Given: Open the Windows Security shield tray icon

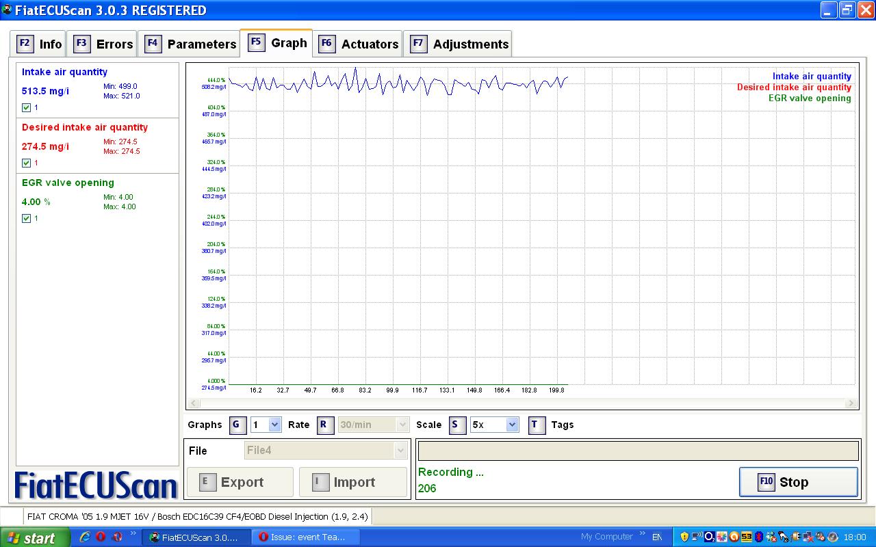Looking at the screenshot, I should pyautogui.click(x=684, y=537).
